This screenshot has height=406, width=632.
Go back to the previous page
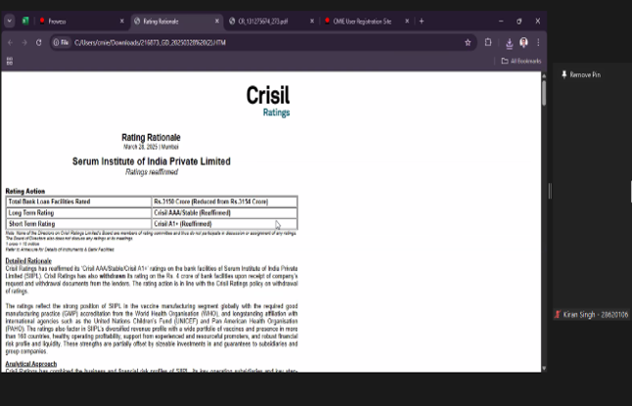[11, 42]
